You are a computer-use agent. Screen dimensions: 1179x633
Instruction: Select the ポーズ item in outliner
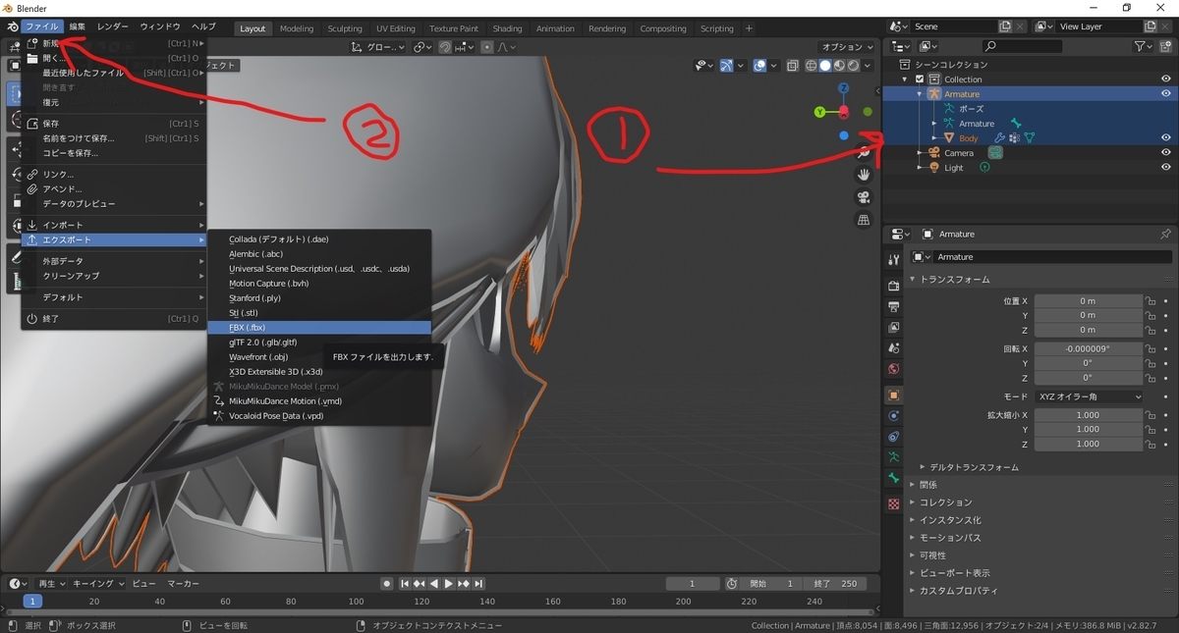972,109
